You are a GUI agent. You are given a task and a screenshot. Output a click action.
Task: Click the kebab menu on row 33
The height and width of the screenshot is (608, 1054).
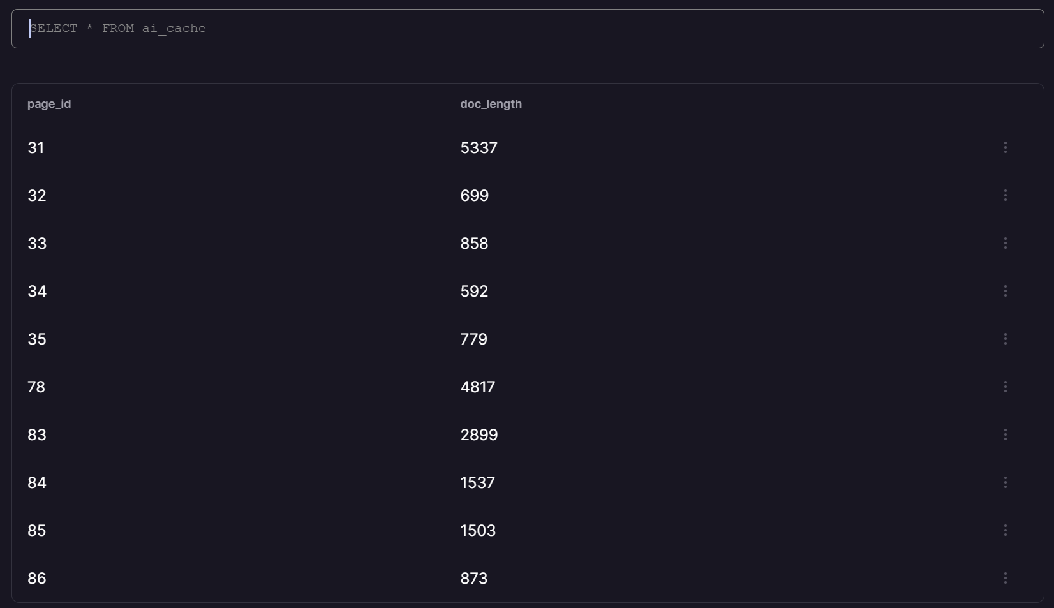(1005, 243)
